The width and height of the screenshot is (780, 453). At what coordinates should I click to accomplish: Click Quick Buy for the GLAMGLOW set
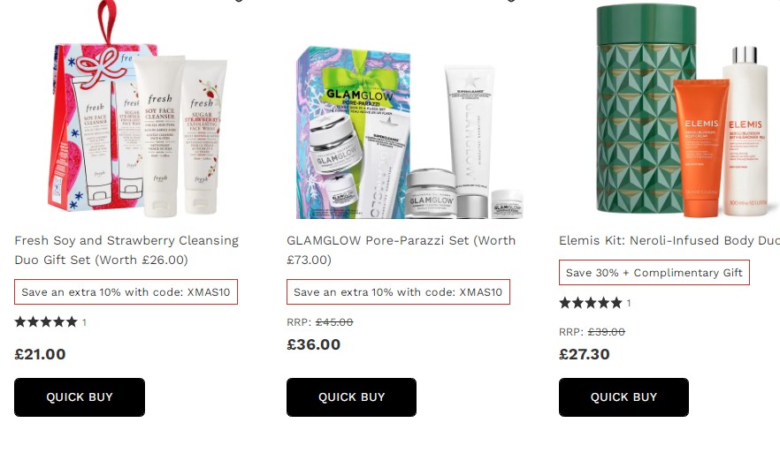351,396
